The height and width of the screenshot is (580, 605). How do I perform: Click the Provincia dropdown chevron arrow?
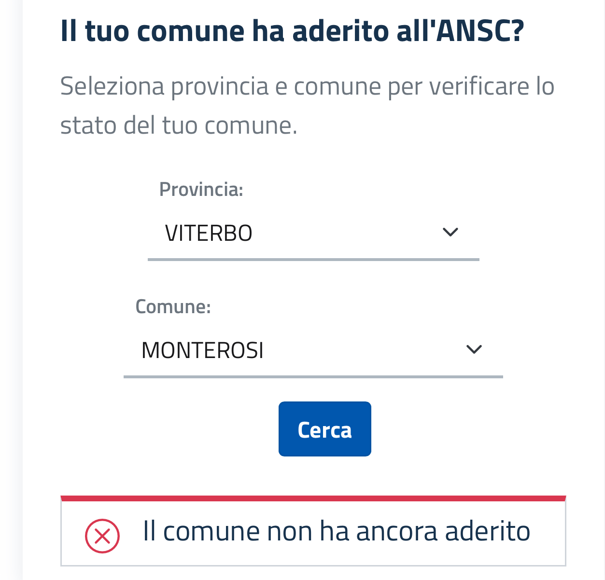point(450,233)
